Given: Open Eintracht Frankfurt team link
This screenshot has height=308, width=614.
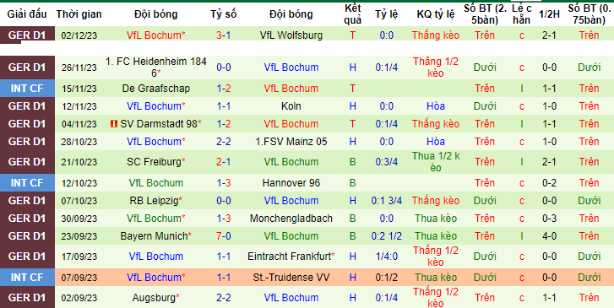Looking at the screenshot, I should tap(290, 257).
